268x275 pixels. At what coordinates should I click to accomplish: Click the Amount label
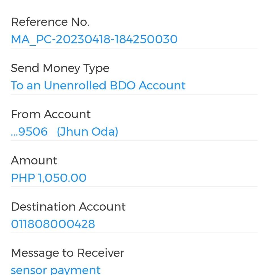[34, 161]
